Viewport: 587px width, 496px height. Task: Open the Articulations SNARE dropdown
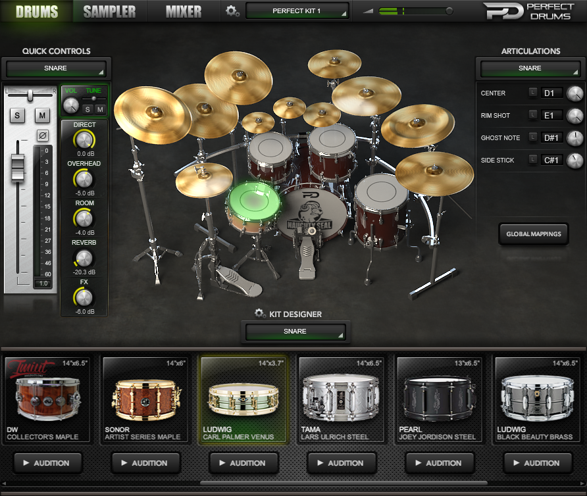click(530, 68)
